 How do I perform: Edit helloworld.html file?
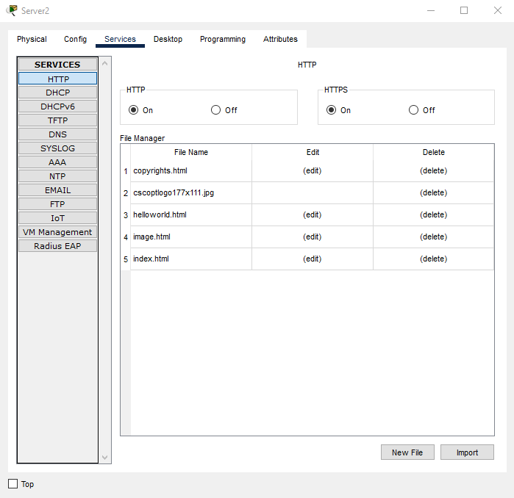click(312, 214)
